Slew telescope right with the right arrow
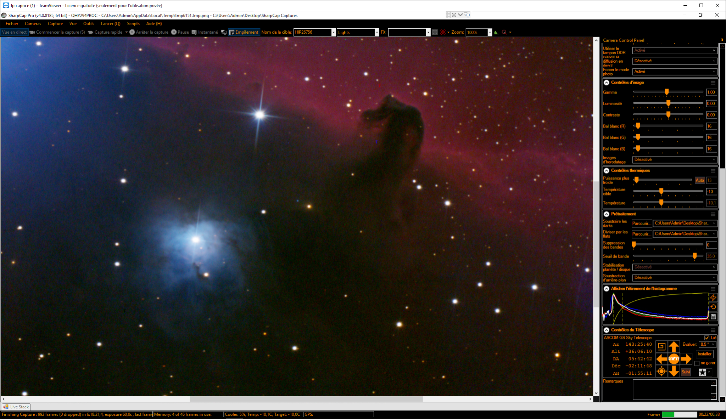This screenshot has height=419, width=726. click(x=686, y=359)
